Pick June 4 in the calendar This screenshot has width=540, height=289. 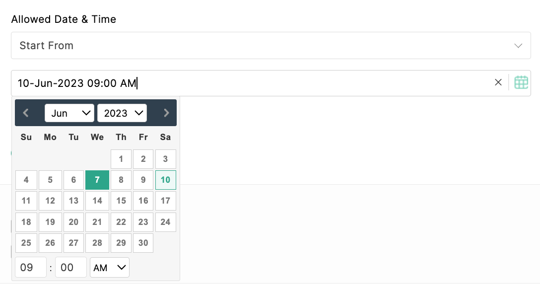(26, 180)
